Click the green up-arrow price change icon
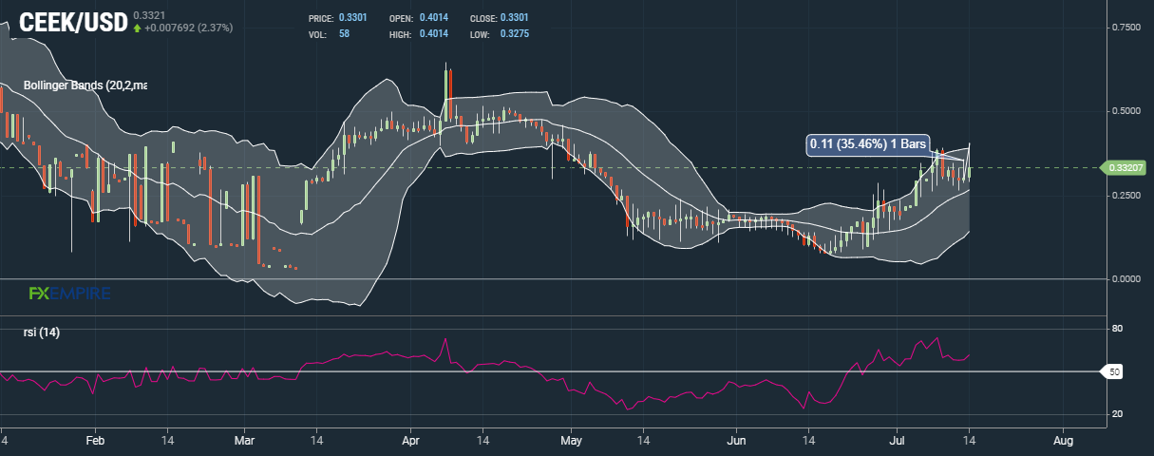Image resolution: width=1154 pixels, height=456 pixels. (x=138, y=28)
